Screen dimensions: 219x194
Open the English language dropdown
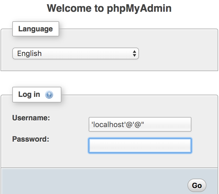[x=76, y=53]
